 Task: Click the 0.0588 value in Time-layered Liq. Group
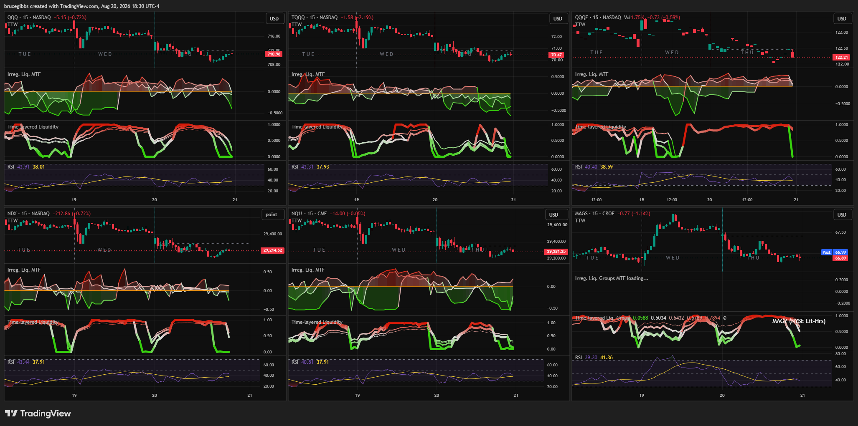point(640,318)
